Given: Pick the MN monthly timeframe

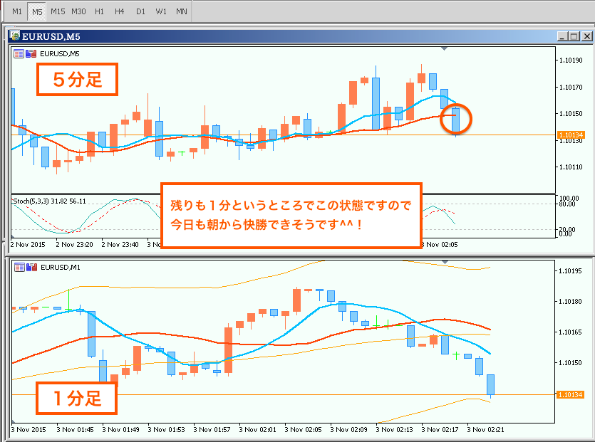Looking at the screenshot, I should [x=182, y=11].
